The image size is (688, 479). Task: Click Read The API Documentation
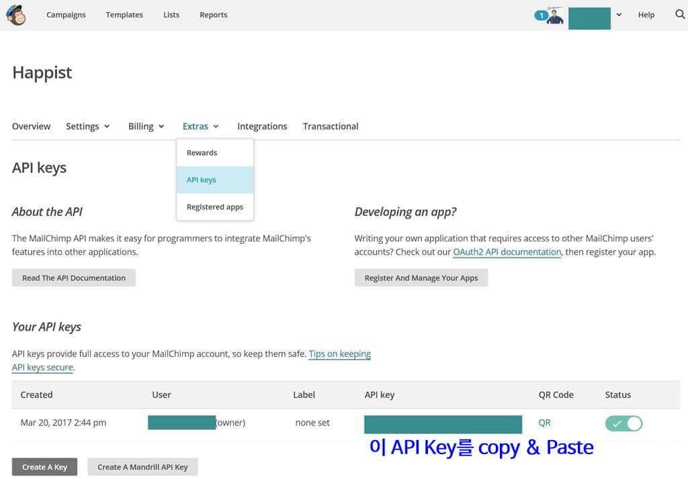pos(74,277)
